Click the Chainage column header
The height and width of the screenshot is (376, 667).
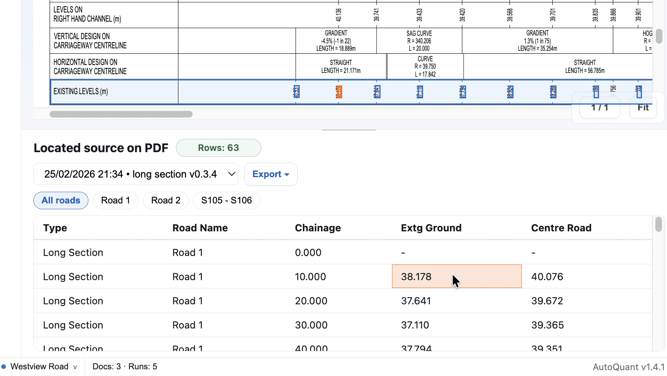click(x=318, y=228)
